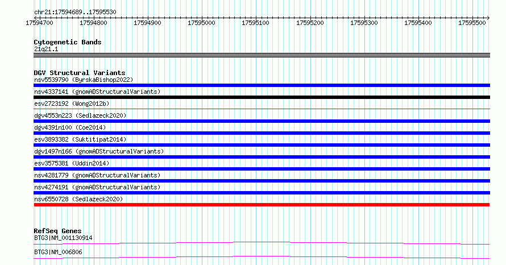Viewport: 506px width, 265px height.
Task: Click ruler position 17594700
Action: coord(39,23)
